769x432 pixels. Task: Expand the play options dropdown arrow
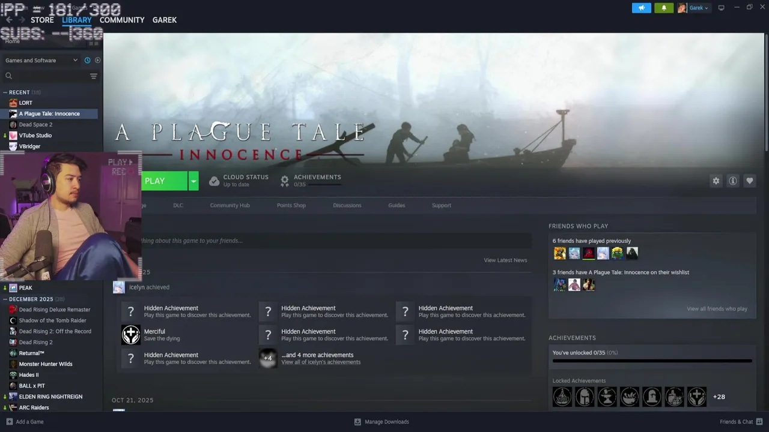(x=193, y=181)
